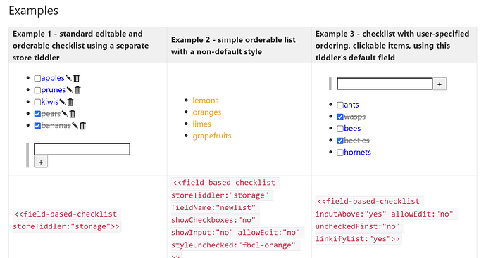486x258 pixels.
Task: Click the pencil edit icon next to apples
Action: [x=68, y=78]
